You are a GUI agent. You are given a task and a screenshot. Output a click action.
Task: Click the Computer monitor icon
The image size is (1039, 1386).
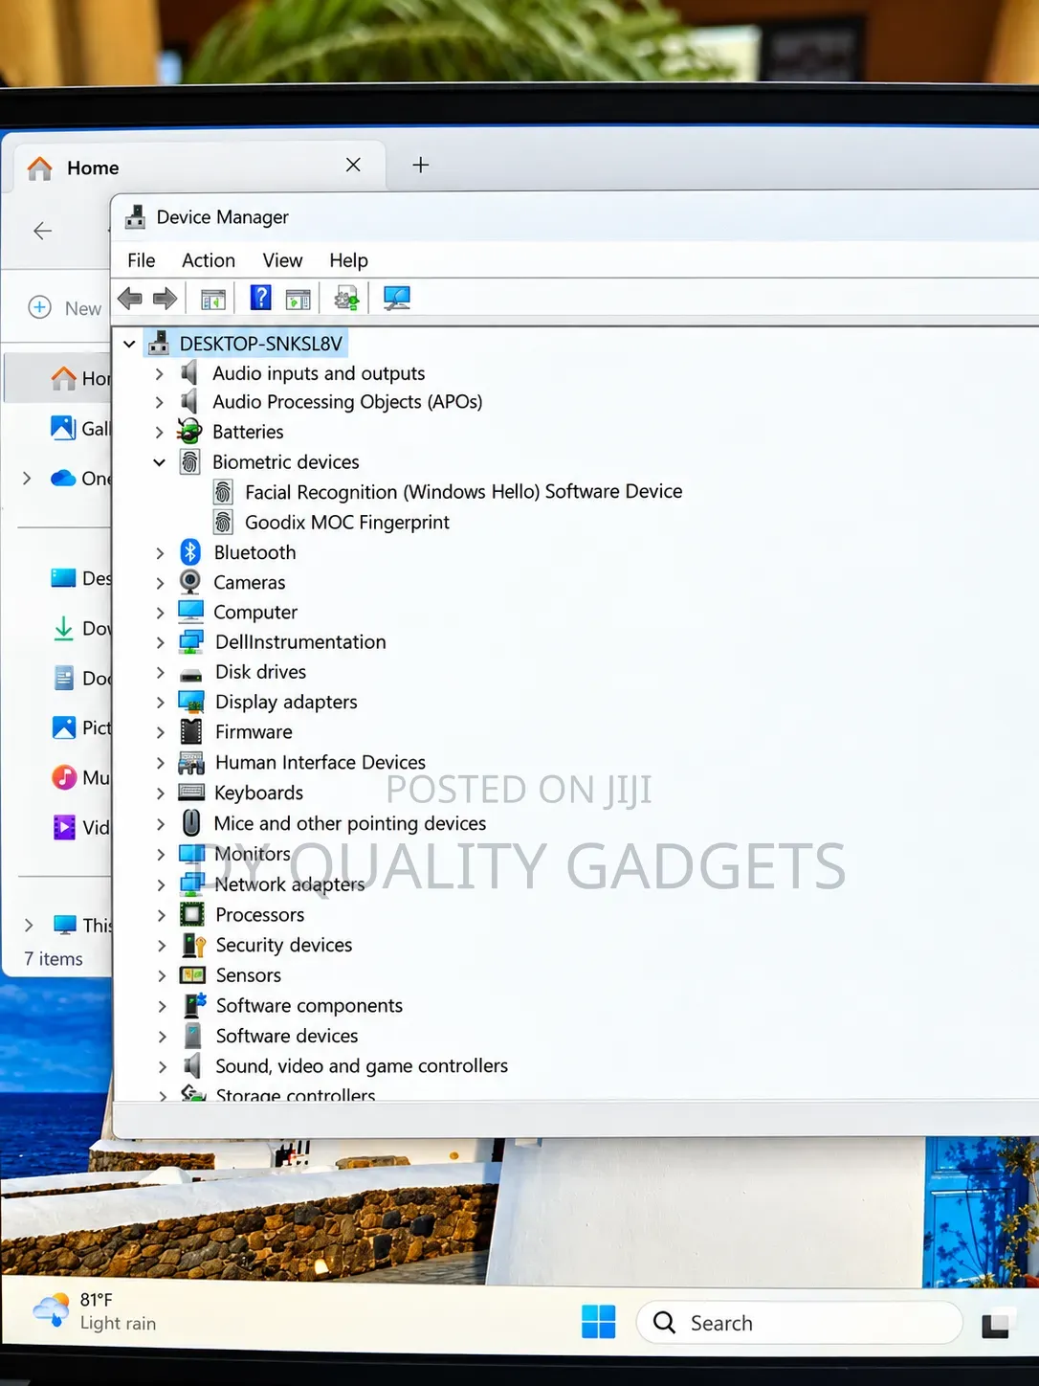(191, 612)
